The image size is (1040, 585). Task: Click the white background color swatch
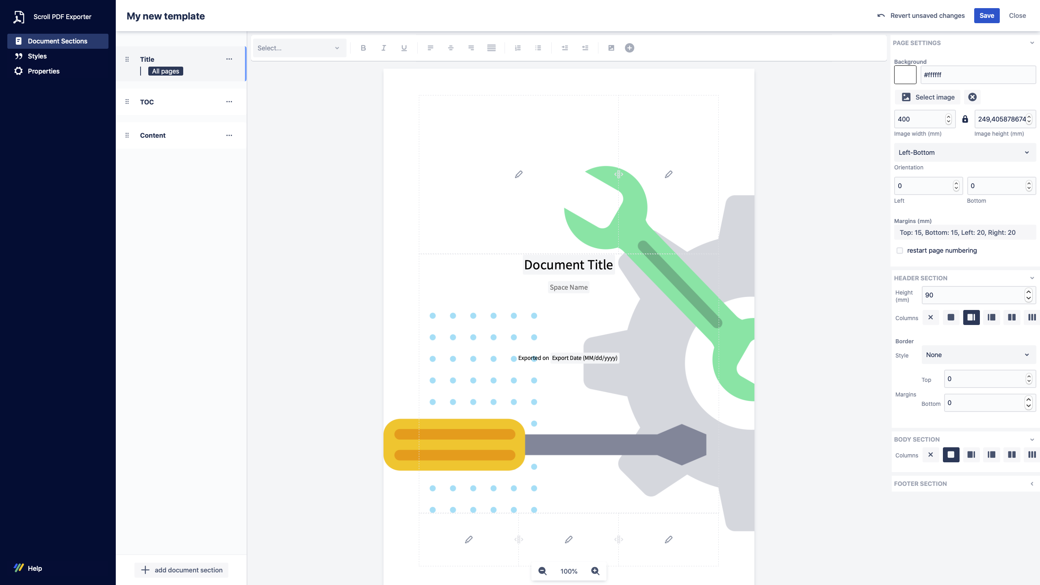905,75
